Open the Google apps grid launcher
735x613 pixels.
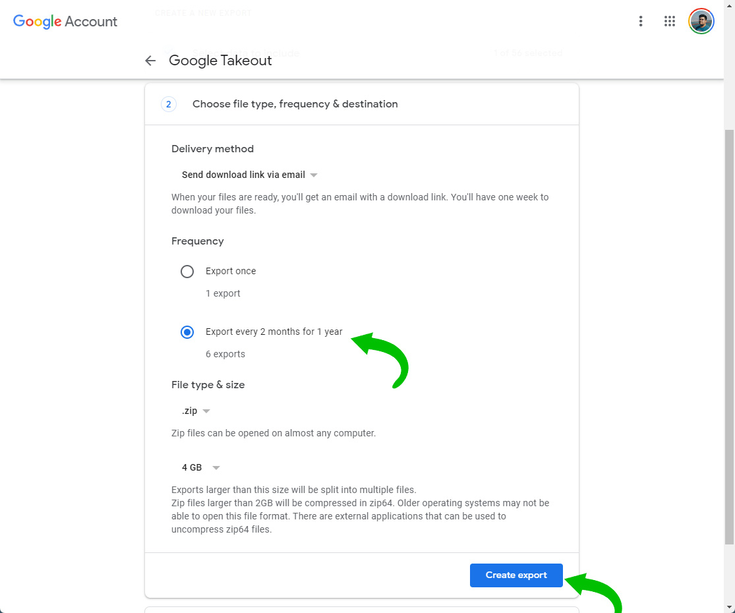pos(670,21)
